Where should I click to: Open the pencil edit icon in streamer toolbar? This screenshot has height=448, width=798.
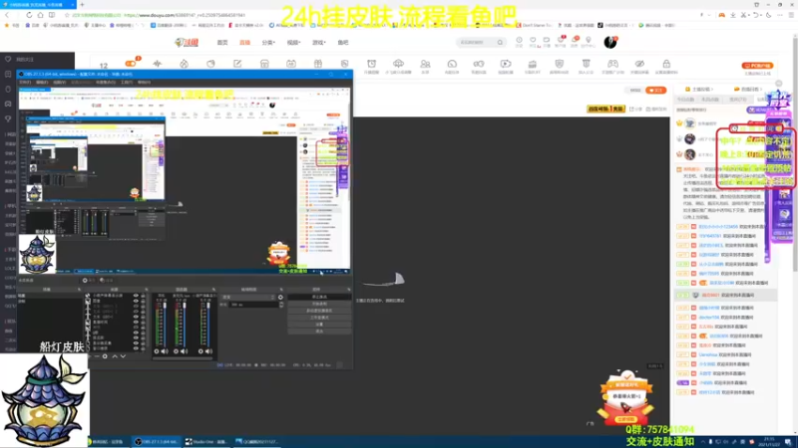coord(237,64)
